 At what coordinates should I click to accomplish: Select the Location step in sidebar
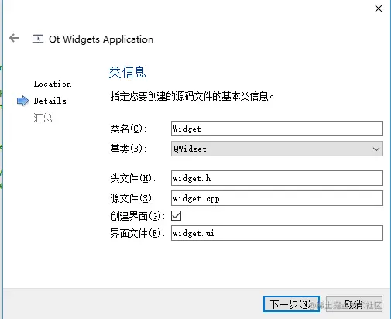pos(53,84)
